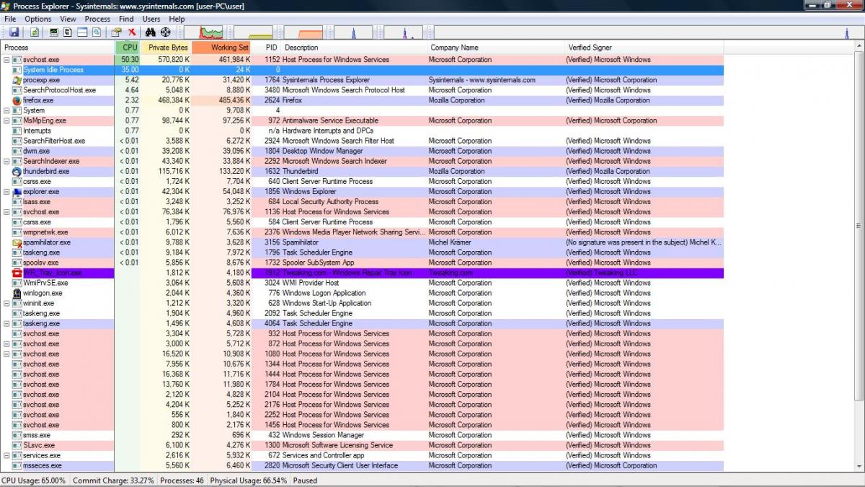Collapse the System process tree node
Image resolution: width=865 pixels, height=487 pixels.
pos(6,110)
